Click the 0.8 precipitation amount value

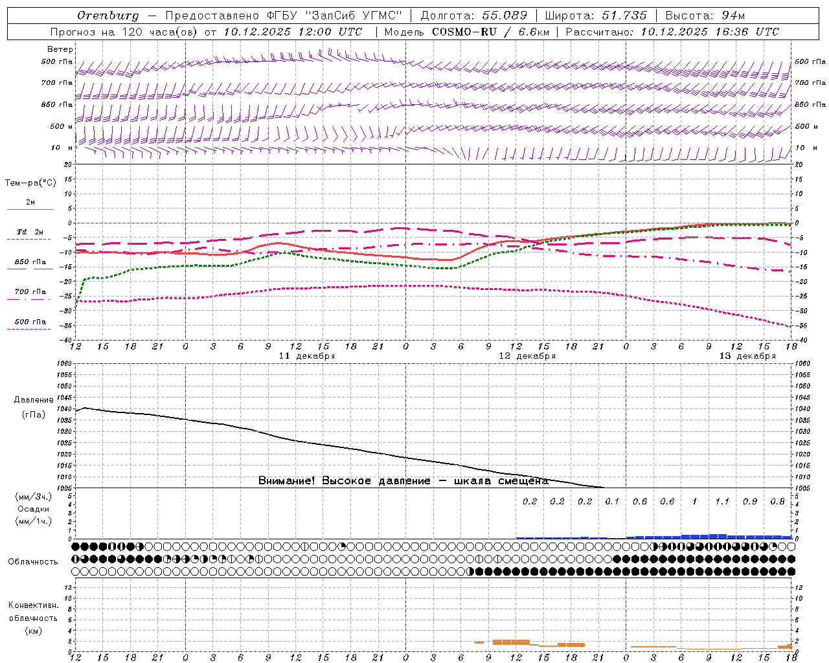(777, 502)
